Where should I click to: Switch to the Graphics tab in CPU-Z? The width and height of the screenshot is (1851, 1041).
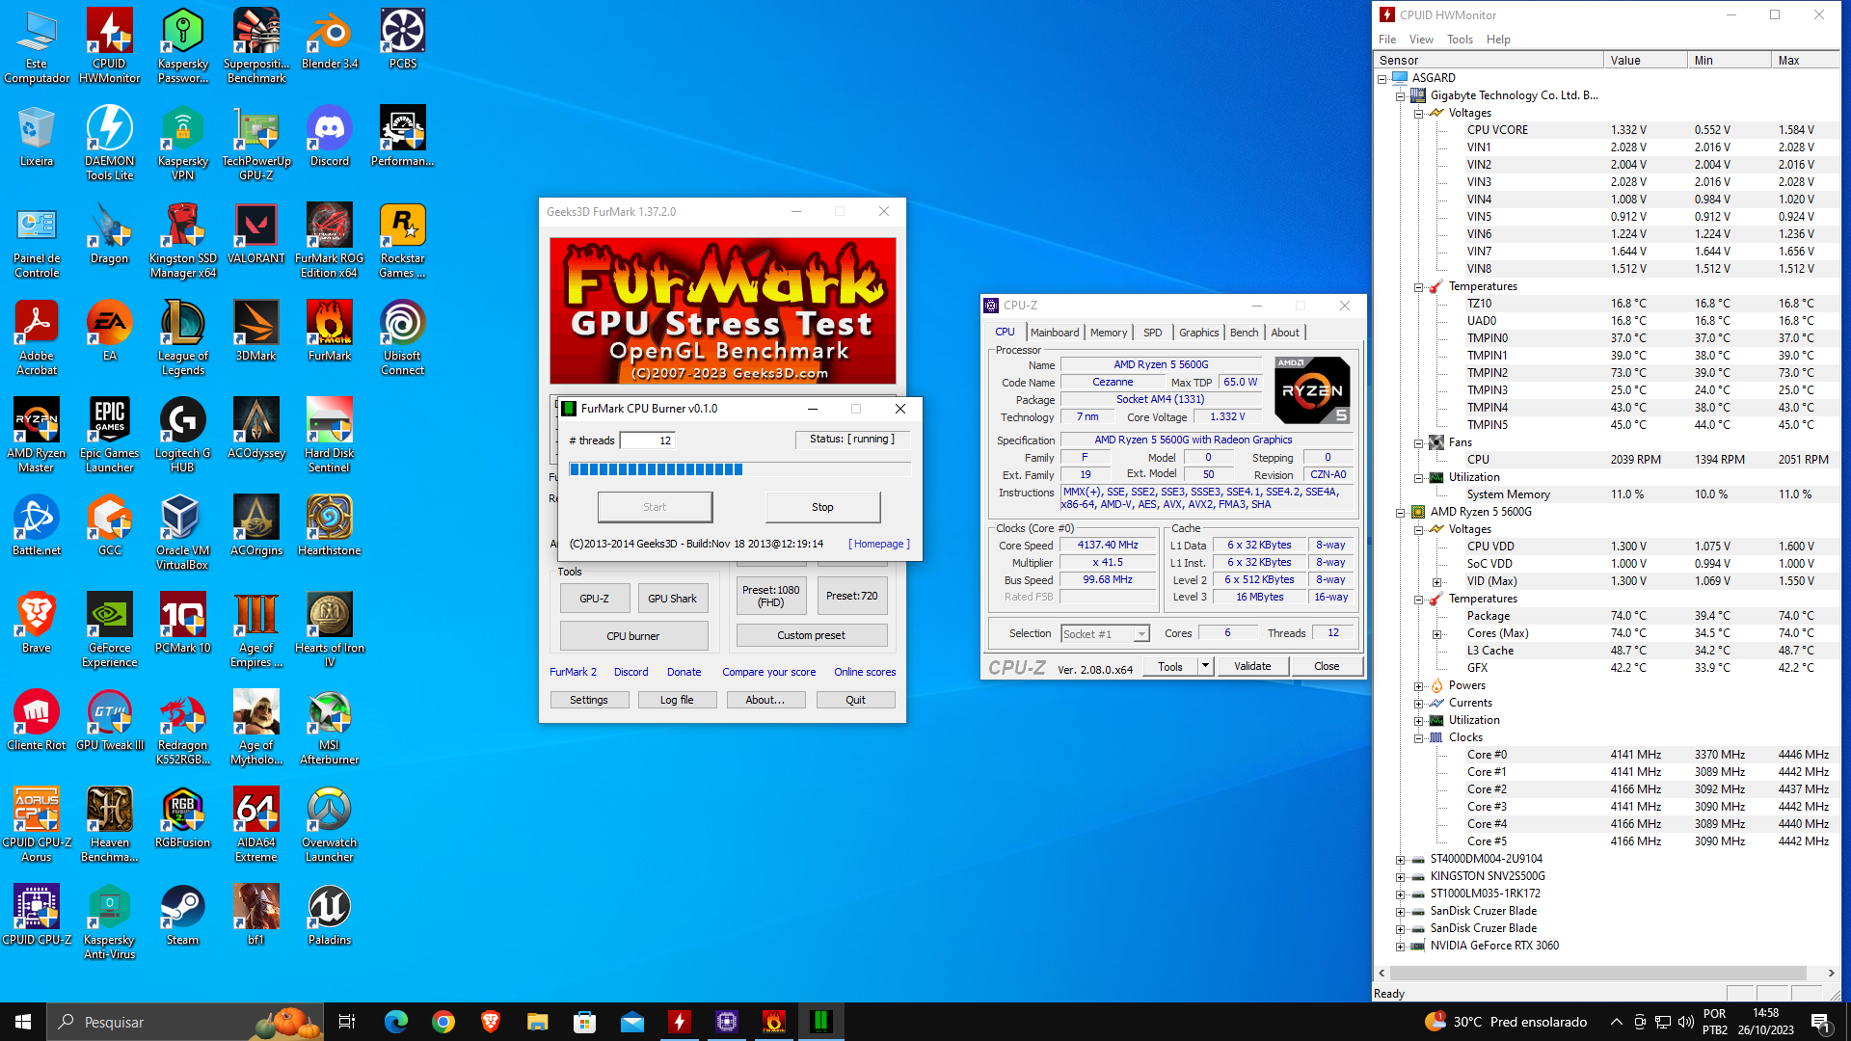[1198, 333]
